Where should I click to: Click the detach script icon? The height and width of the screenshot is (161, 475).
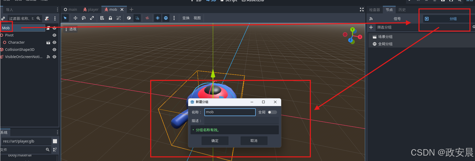click(x=47, y=18)
